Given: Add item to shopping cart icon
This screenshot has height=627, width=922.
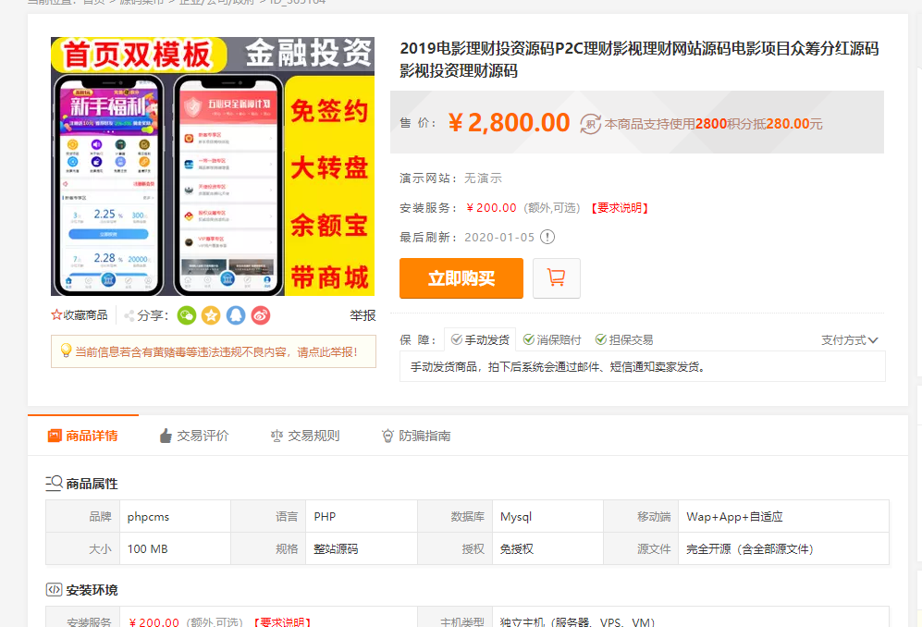Looking at the screenshot, I should (x=557, y=277).
